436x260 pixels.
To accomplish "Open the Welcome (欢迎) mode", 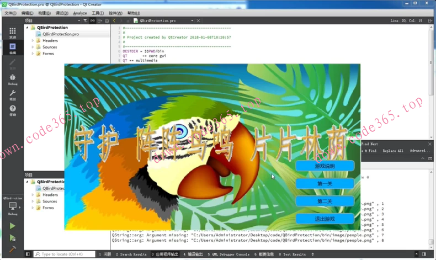I will tap(12, 33).
